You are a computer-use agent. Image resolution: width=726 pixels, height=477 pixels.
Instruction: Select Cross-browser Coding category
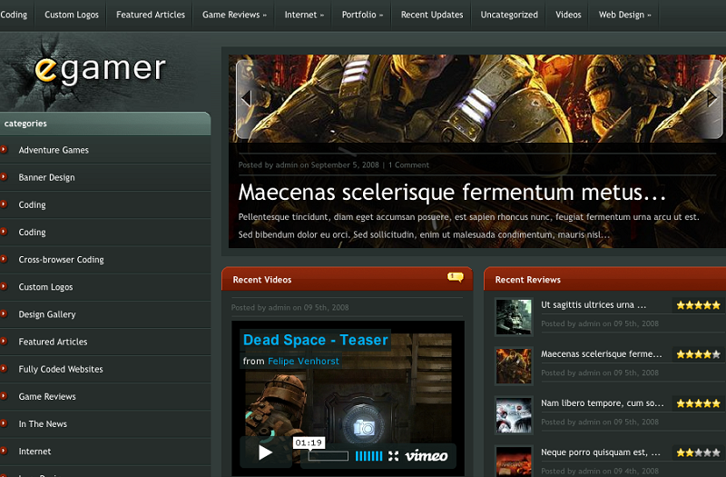coord(61,260)
